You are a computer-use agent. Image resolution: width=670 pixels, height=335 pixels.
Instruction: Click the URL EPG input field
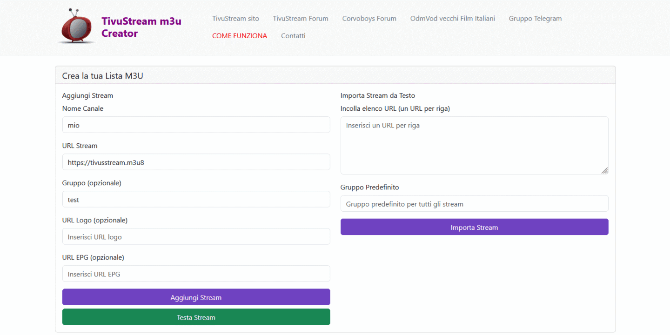(x=196, y=274)
